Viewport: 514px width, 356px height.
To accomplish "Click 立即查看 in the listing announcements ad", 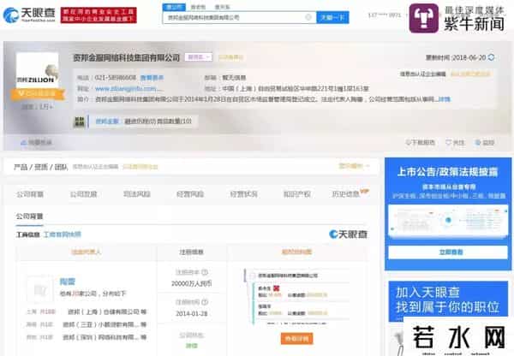I will [448, 252].
